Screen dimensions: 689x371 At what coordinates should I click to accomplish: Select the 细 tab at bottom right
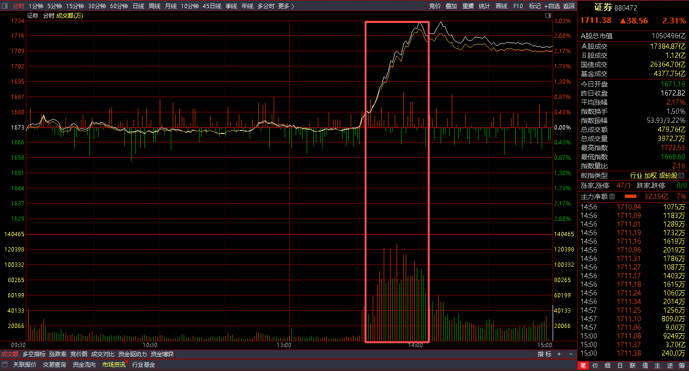click(608, 366)
